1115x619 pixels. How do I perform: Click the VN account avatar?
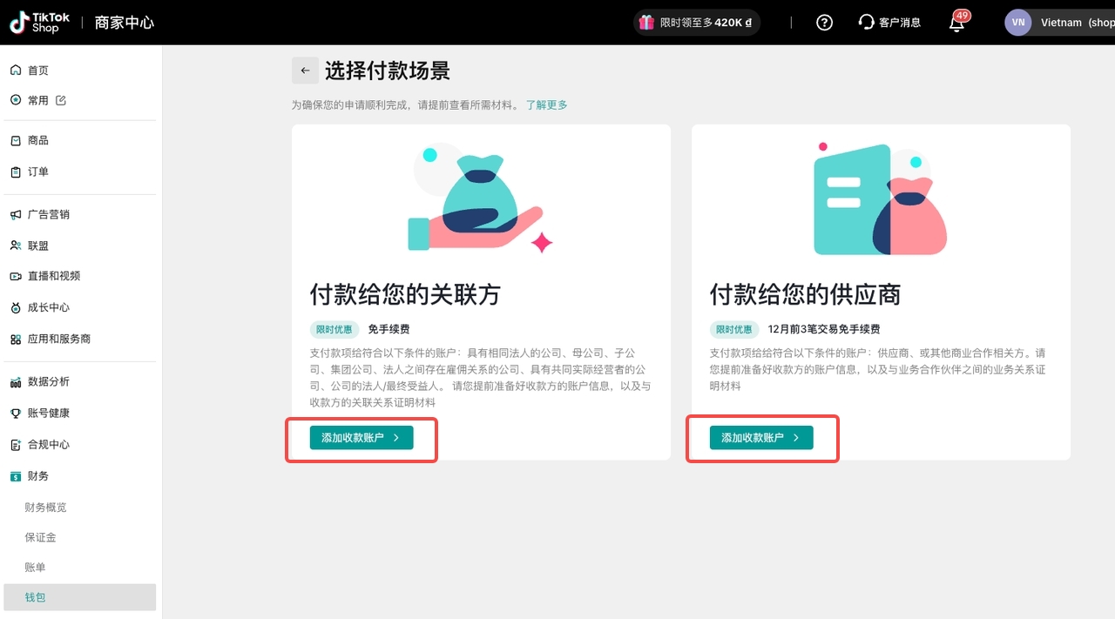[1017, 23]
